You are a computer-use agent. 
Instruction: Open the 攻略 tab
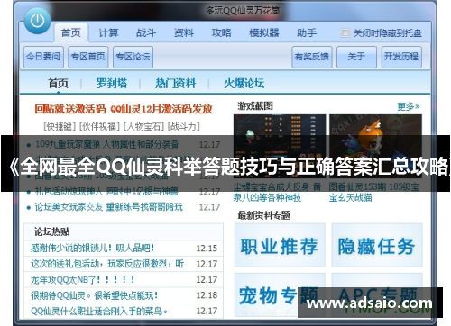[x=221, y=32]
